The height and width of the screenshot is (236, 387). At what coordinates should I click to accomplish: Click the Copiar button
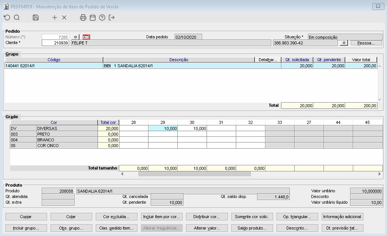click(x=26, y=217)
